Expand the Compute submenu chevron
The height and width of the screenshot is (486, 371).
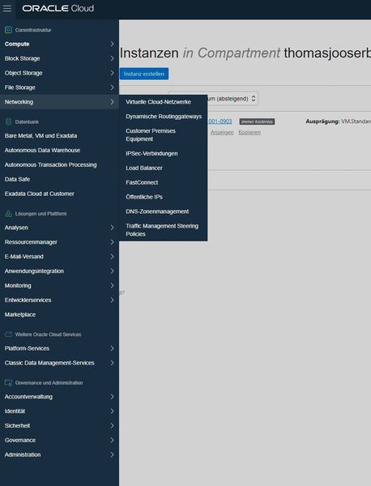click(113, 44)
